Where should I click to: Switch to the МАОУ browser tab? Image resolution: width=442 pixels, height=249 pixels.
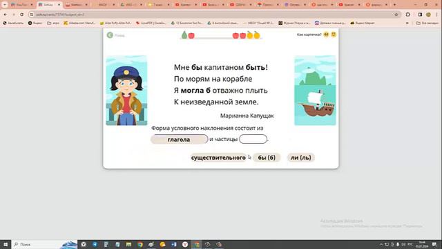pos(104,5)
